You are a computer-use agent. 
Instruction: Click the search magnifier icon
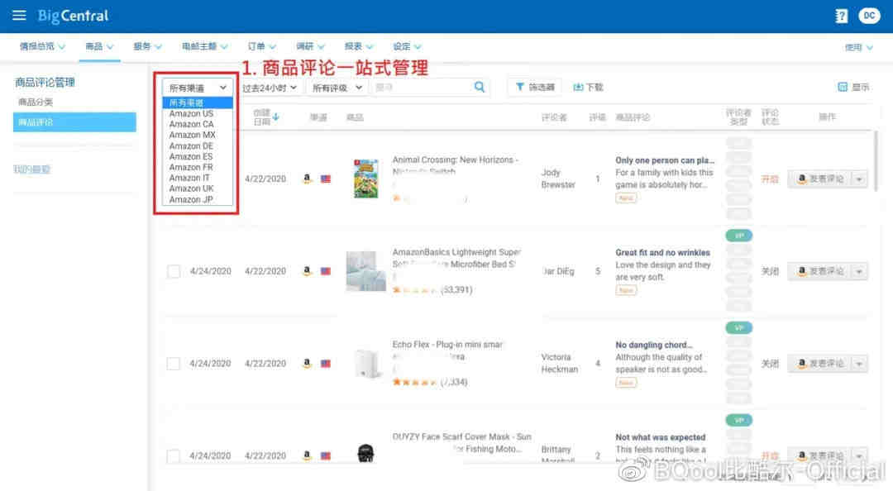(x=480, y=87)
